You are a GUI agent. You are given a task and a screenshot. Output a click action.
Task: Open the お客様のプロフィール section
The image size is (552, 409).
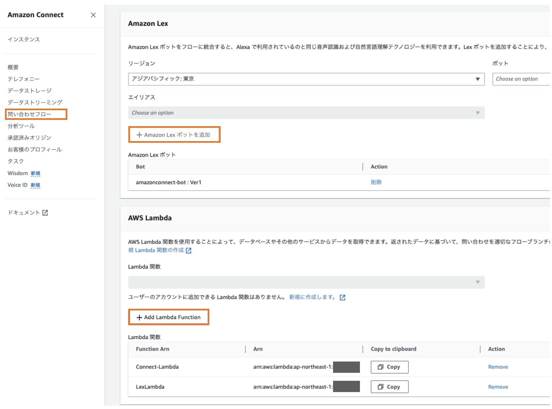34,149
